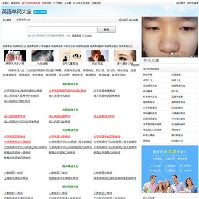This screenshot has height=199, width=199.
Task: Open 火车票 in top navigation
Action: pos(67,3)
